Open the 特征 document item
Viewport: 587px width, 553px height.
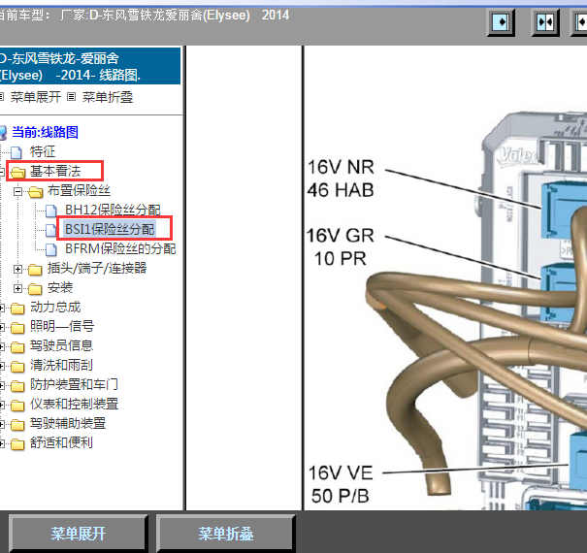(43, 151)
